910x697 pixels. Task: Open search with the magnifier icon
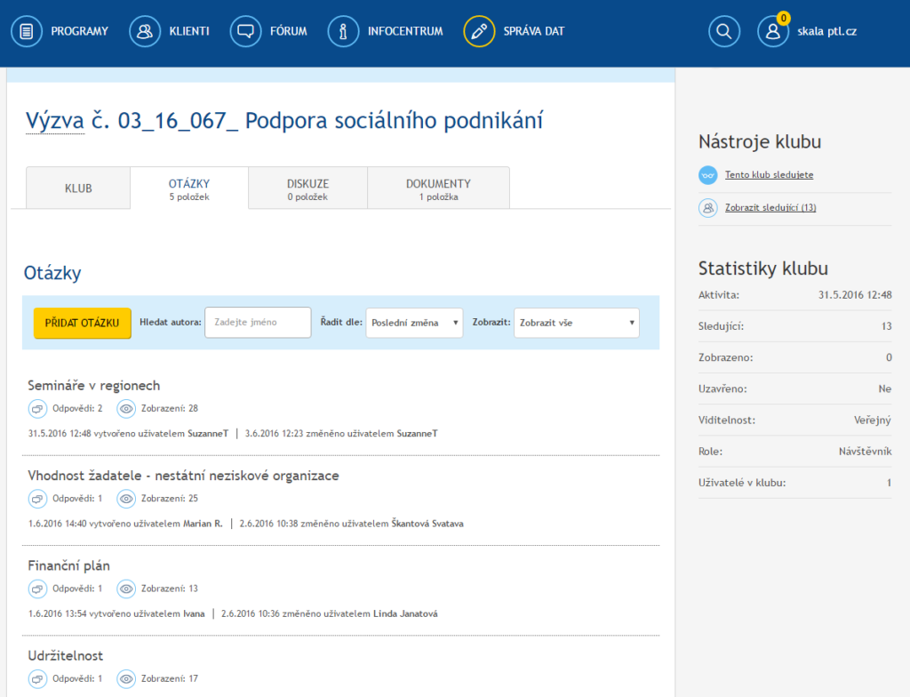[x=724, y=31]
